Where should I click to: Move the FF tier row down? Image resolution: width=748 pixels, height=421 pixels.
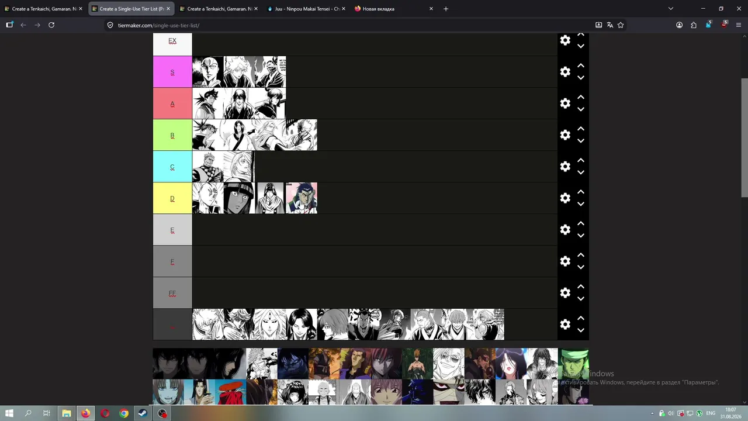coord(581,299)
